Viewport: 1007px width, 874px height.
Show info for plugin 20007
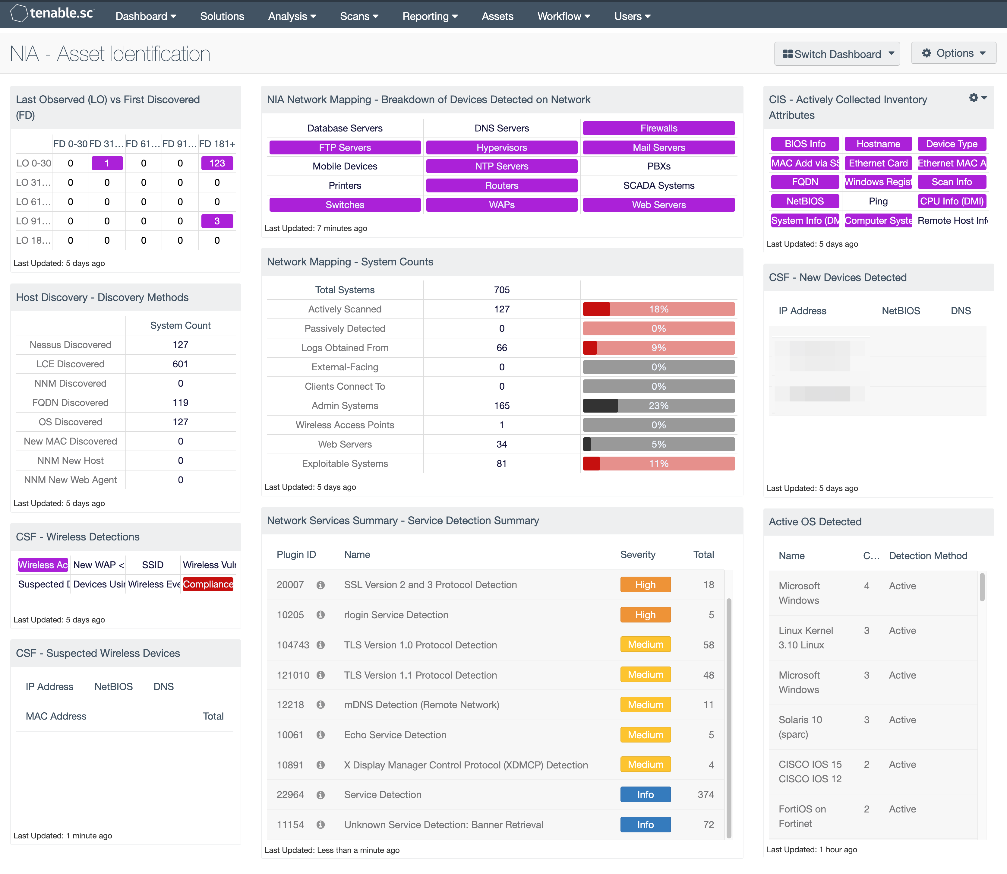tap(320, 585)
